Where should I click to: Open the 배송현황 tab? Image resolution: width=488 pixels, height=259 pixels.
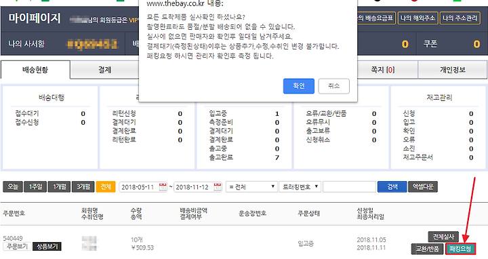tap(35, 70)
